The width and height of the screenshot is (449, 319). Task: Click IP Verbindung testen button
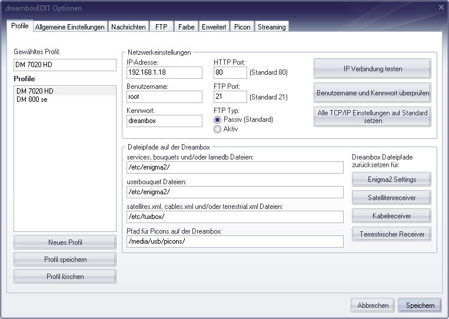coord(372,69)
